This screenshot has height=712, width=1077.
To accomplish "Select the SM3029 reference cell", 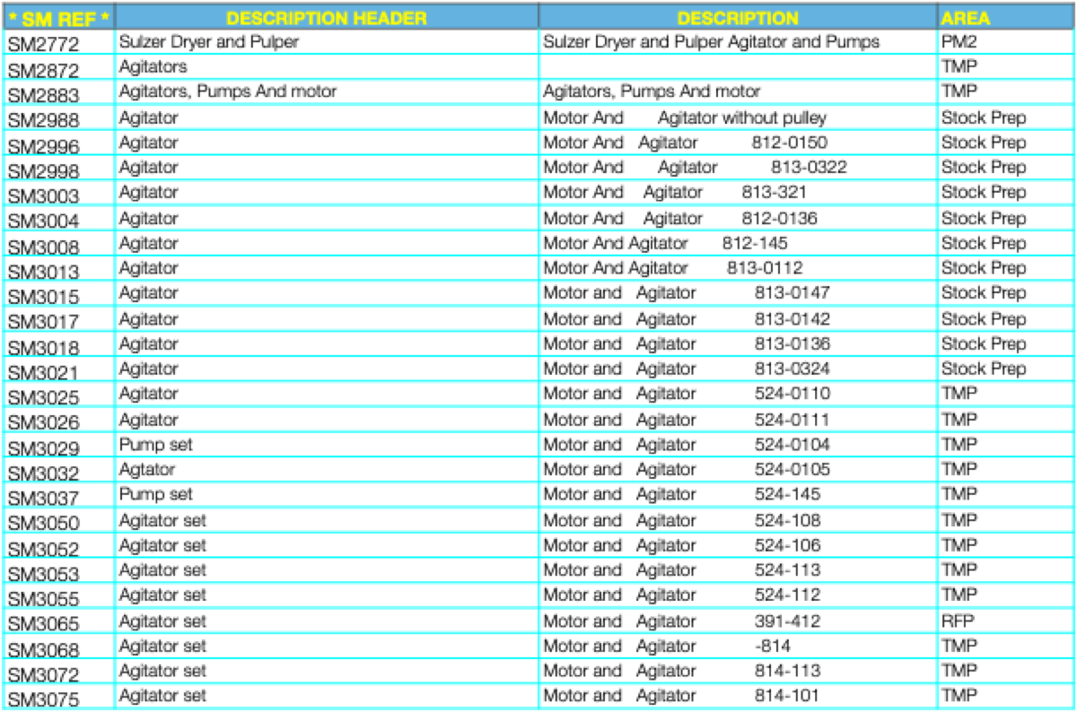I will (x=59, y=446).
